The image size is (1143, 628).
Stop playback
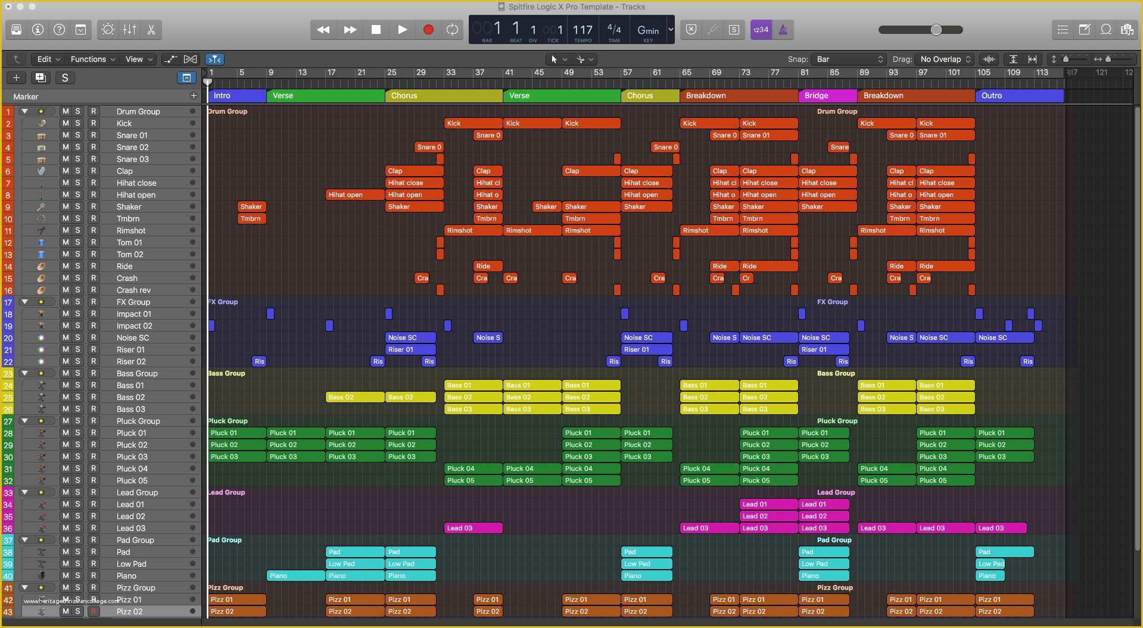(x=376, y=30)
